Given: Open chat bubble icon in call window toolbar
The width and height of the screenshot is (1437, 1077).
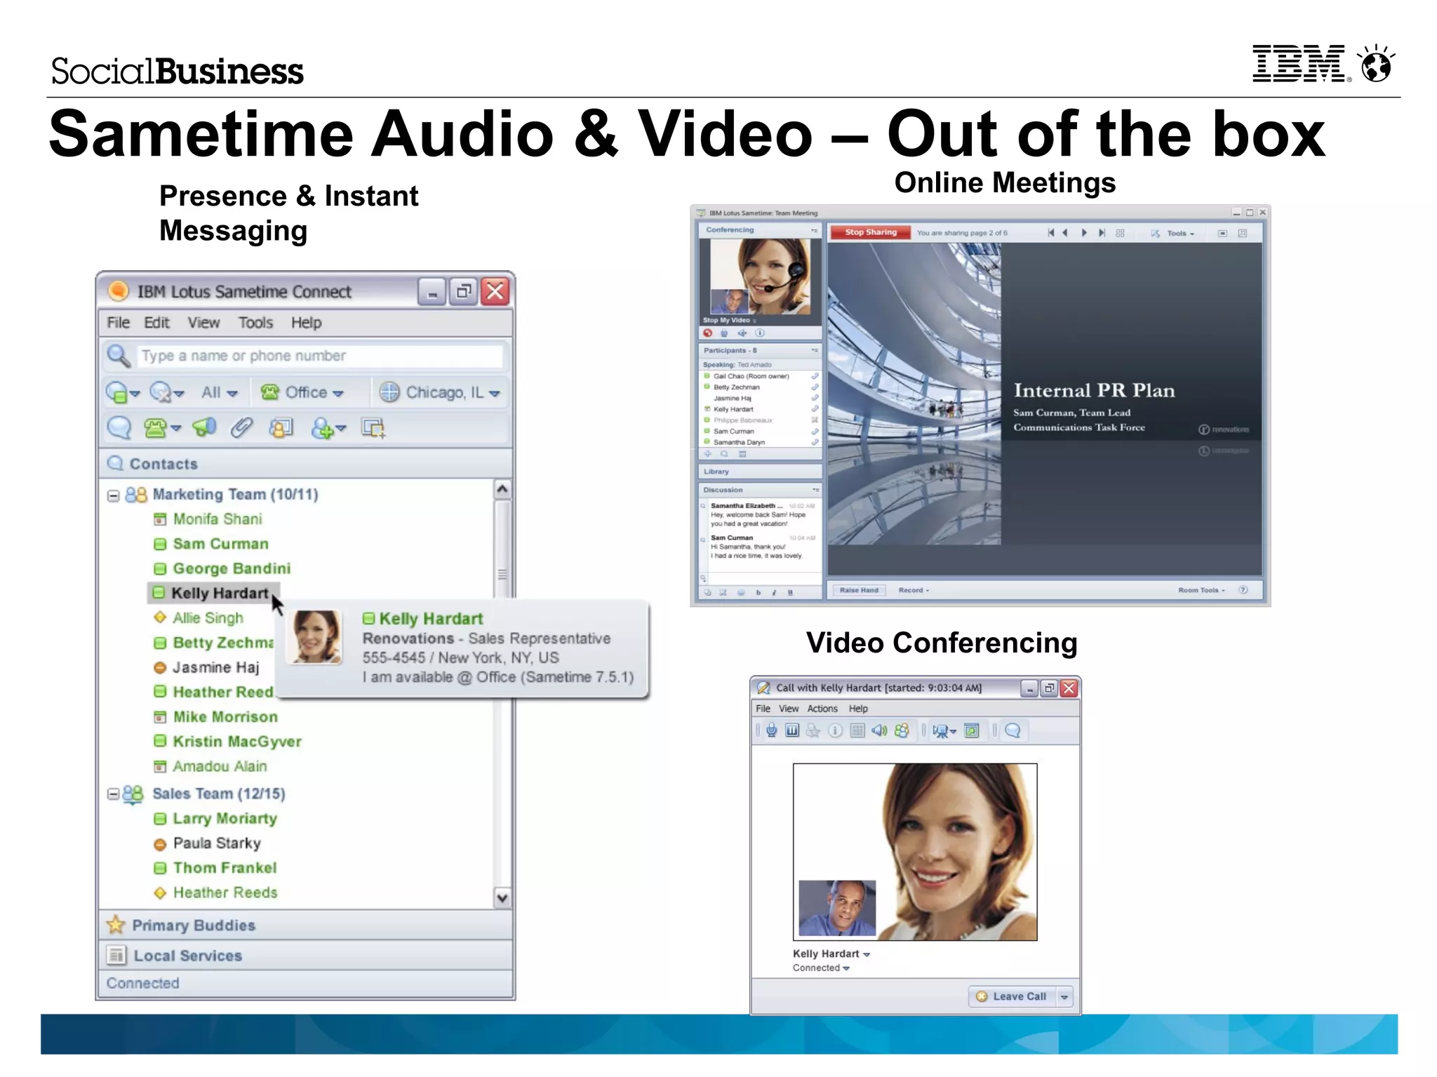Looking at the screenshot, I should pos(1012,730).
